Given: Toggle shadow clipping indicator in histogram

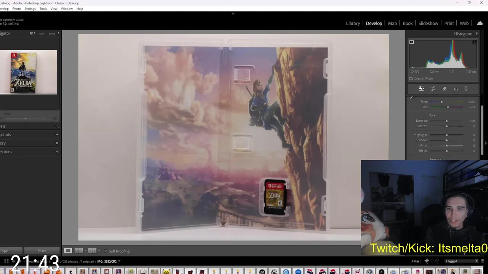Looking at the screenshot, I should pyautogui.click(x=411, y=42).
